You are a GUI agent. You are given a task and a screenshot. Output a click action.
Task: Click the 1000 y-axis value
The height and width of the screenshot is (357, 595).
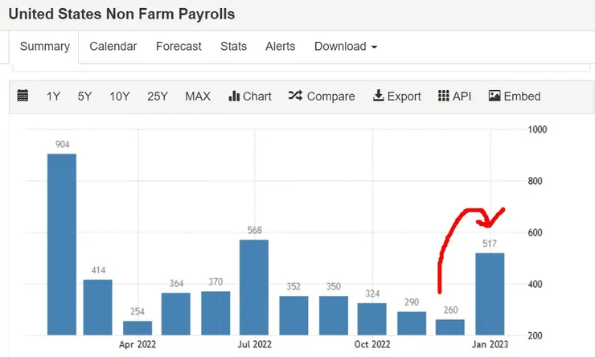pyautogui.click(x=537, y=129)
